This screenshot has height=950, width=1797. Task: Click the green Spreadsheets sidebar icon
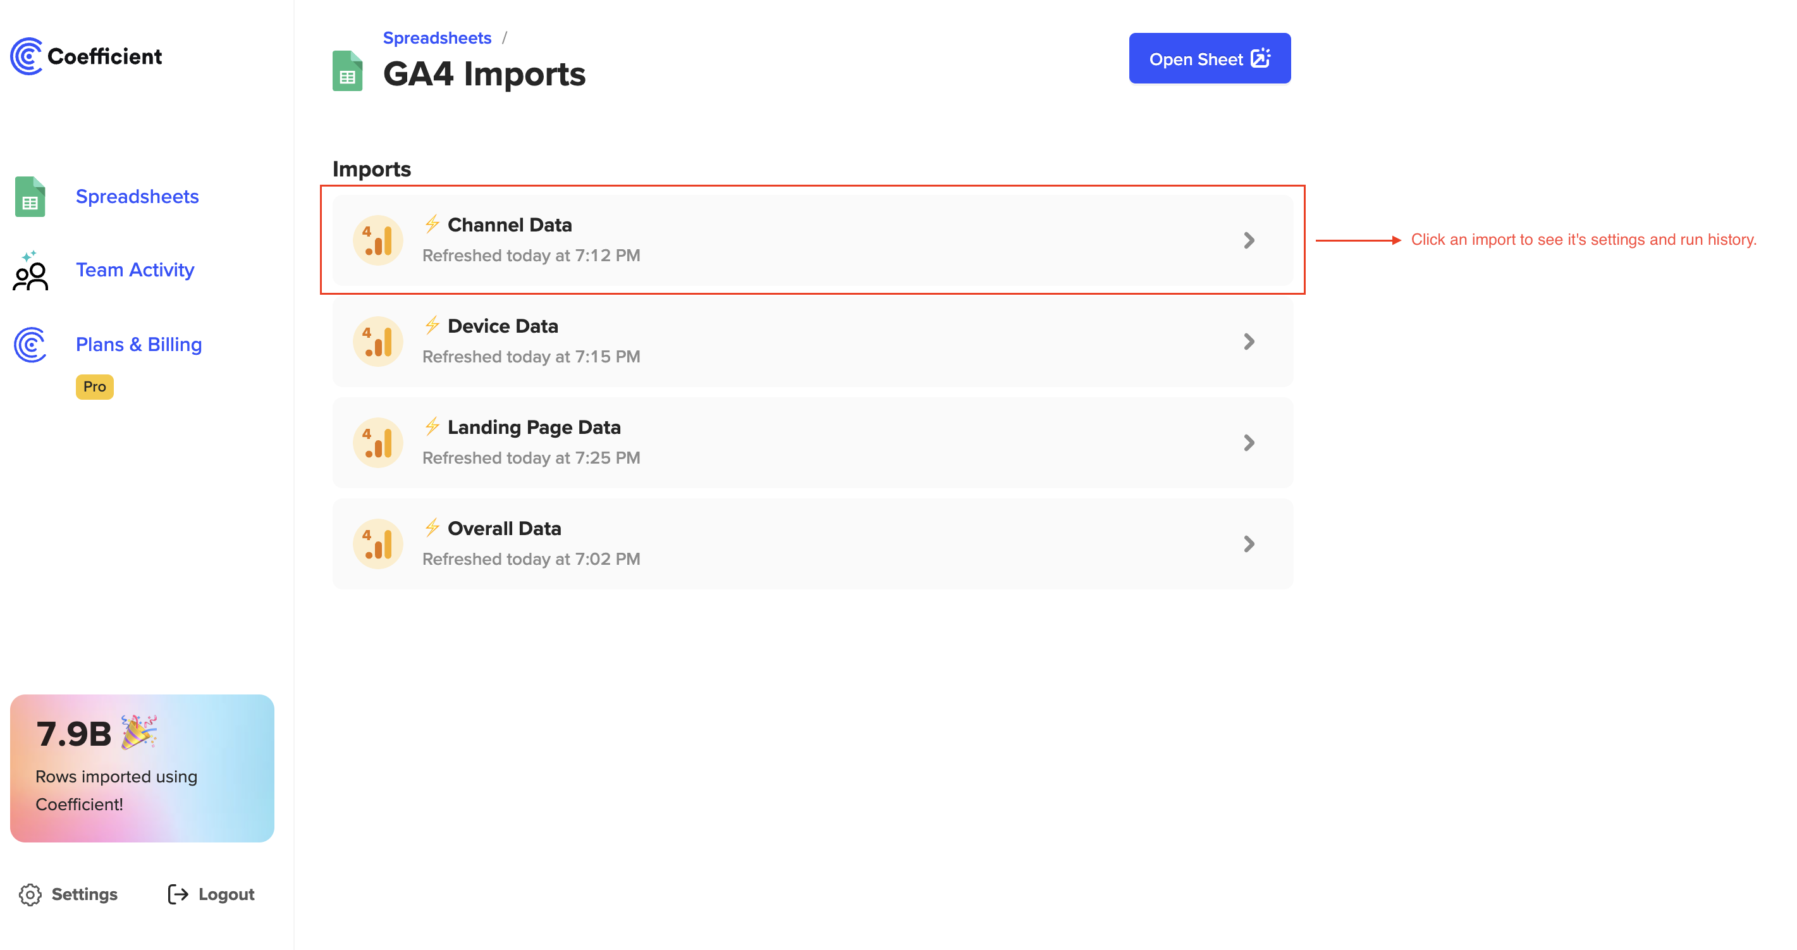point(30,197)
